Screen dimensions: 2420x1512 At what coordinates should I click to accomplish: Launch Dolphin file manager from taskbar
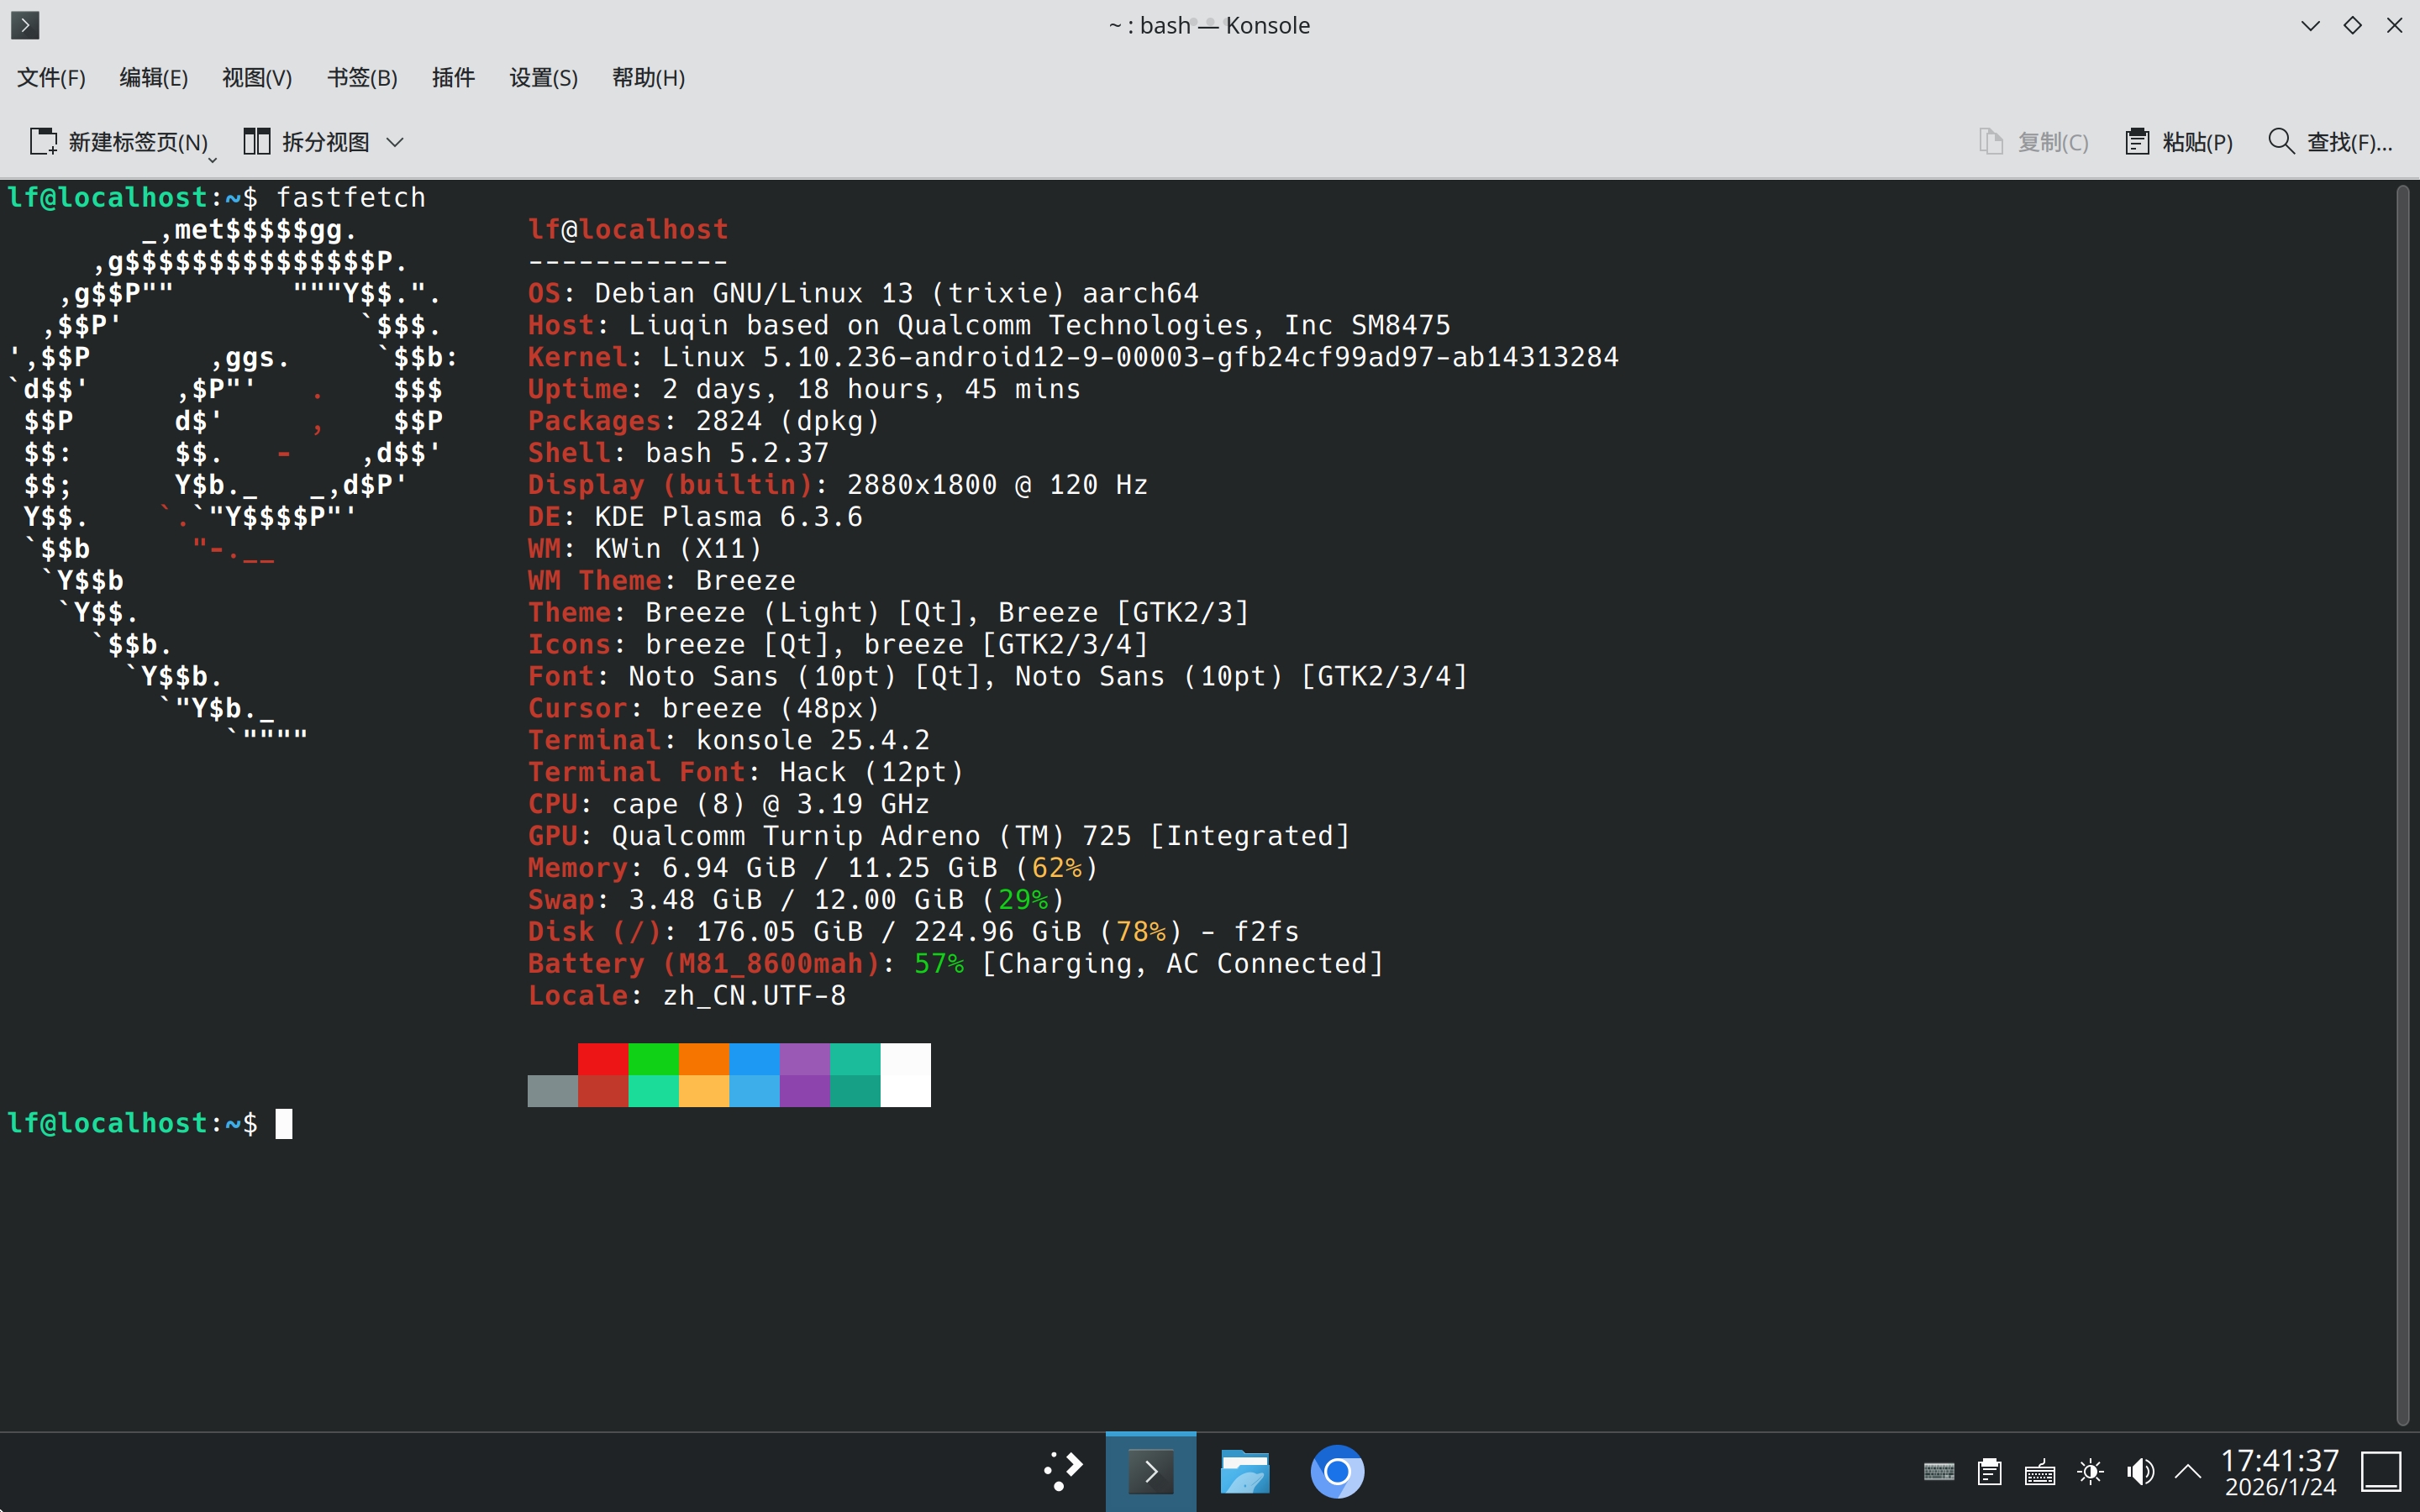pos(1244,1472)
